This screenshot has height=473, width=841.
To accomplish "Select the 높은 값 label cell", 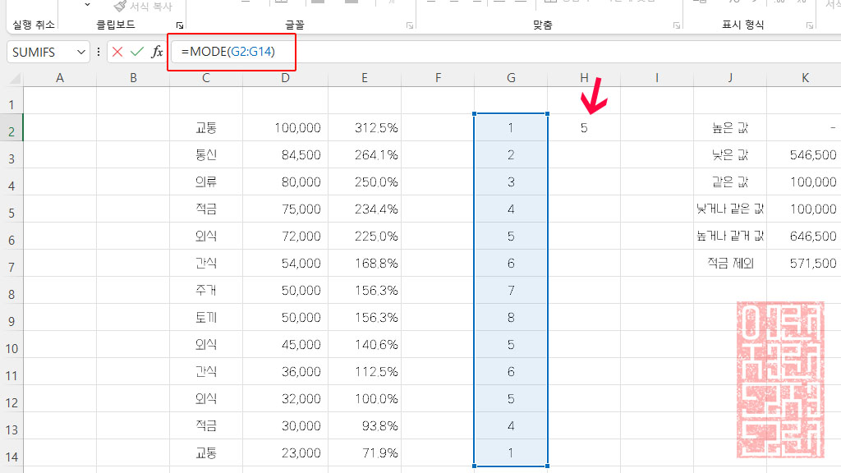I will point(730,127).
